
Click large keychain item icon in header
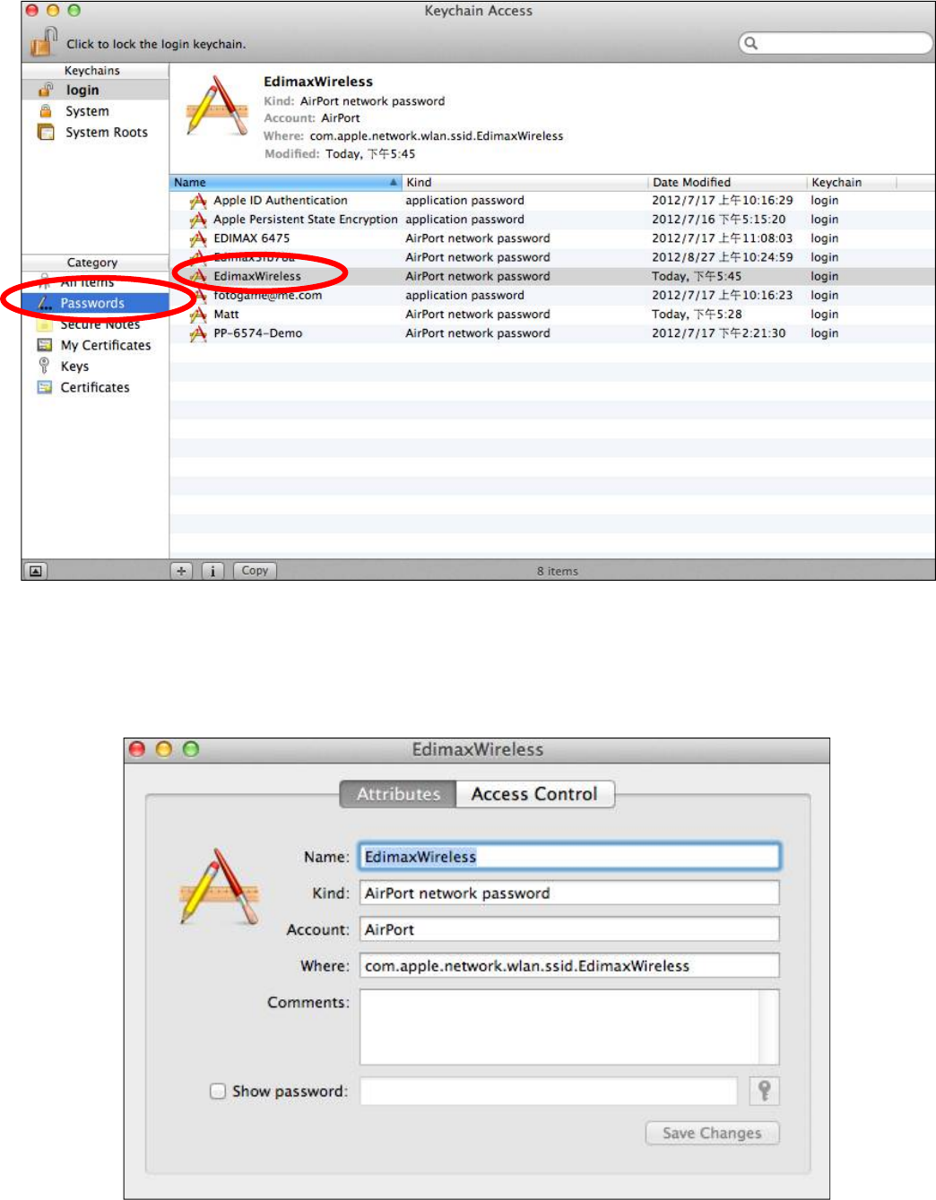click(x=217, y=107)
